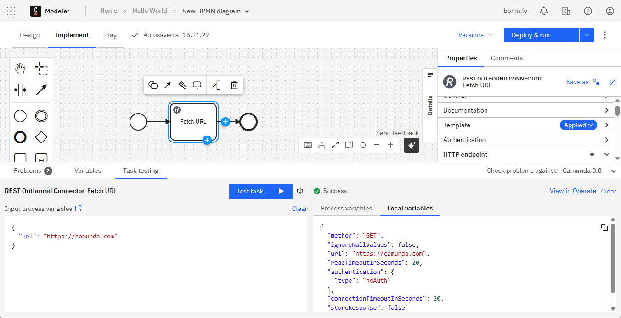The height and width of the screenshot is (318, 621).
Task: Open the View in Operate link
Action: [x=573, y=191]
